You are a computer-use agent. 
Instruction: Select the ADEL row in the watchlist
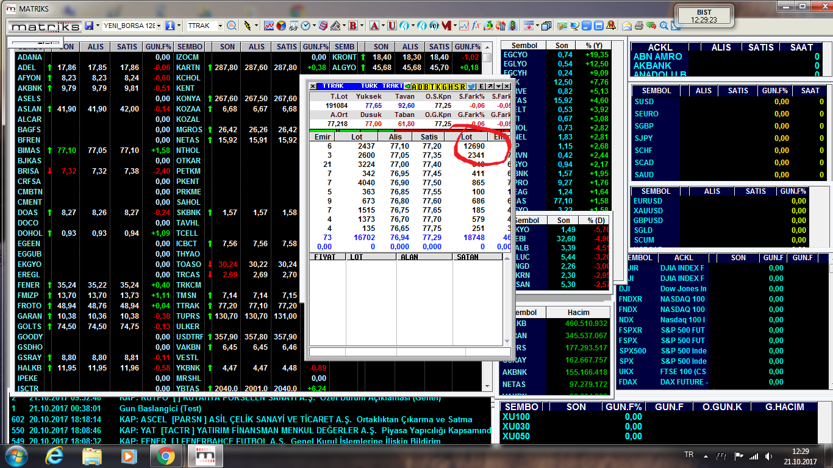[x=95, y=68]
